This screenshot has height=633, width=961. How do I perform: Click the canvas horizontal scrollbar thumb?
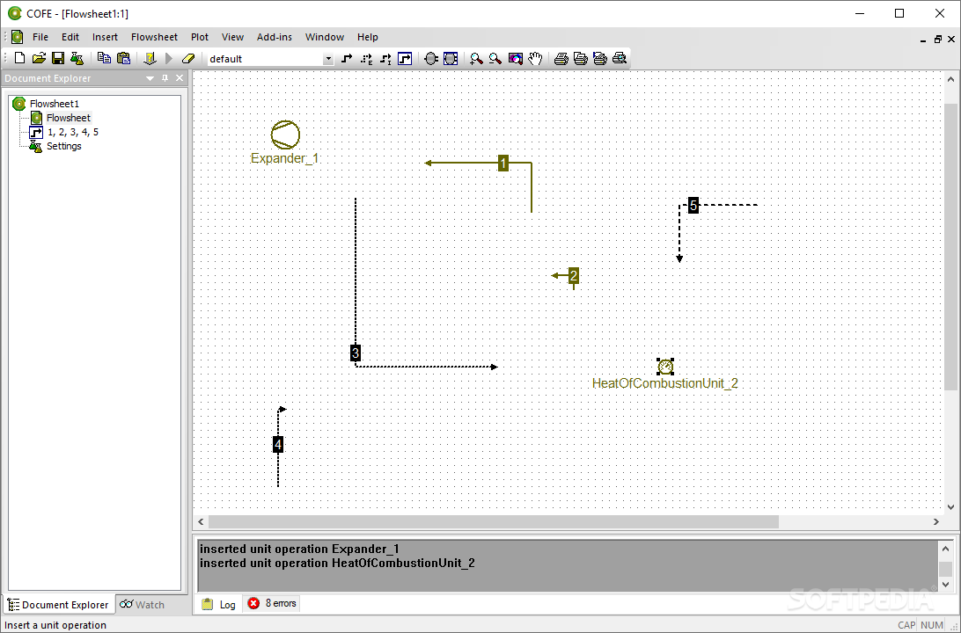click(494, 521)
